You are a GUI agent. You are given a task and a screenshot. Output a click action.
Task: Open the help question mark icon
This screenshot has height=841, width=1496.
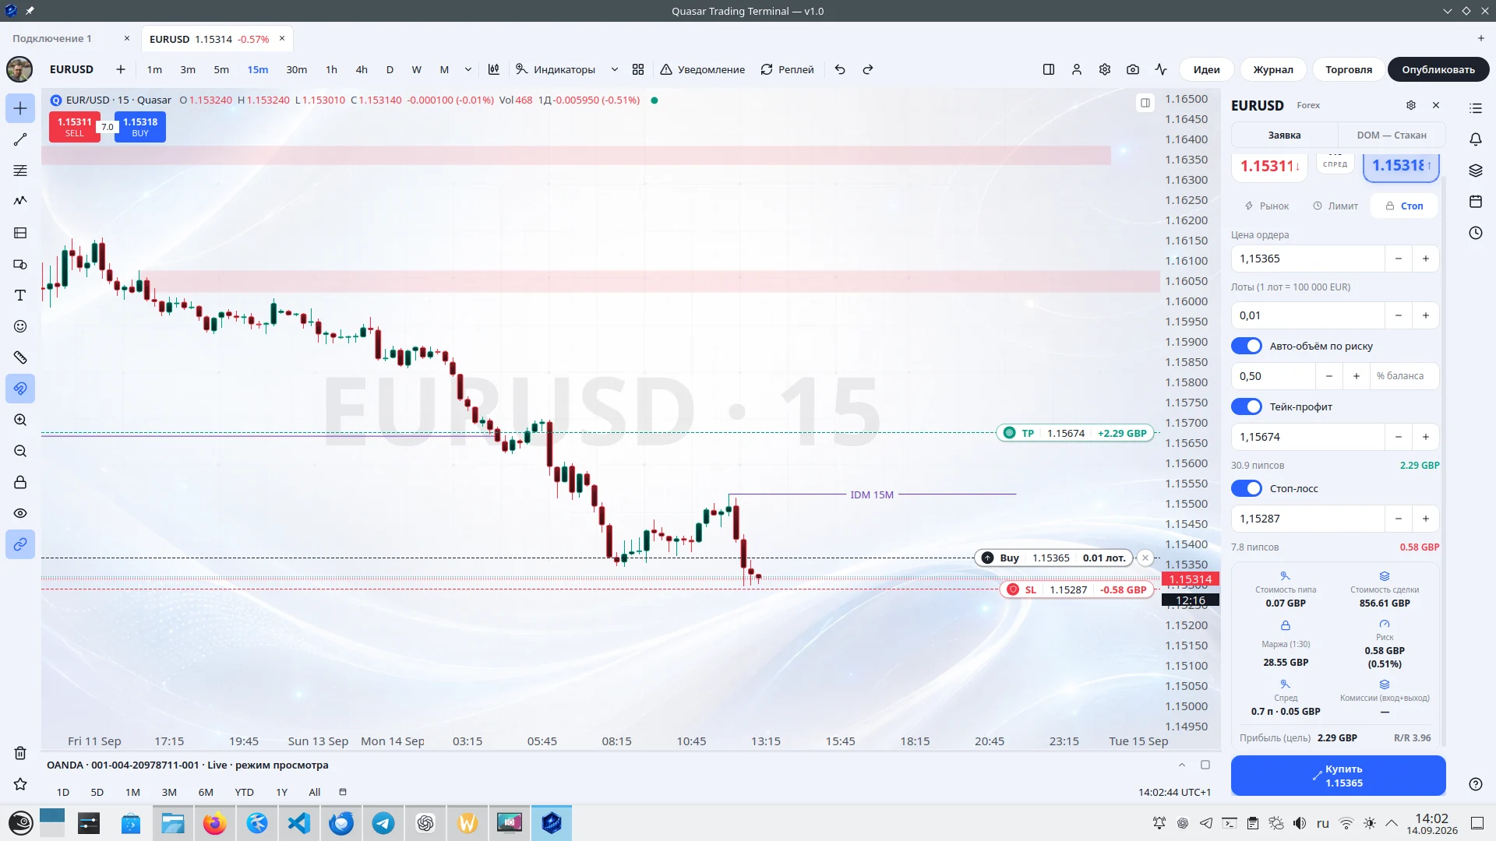click(x=1476, y=784)
